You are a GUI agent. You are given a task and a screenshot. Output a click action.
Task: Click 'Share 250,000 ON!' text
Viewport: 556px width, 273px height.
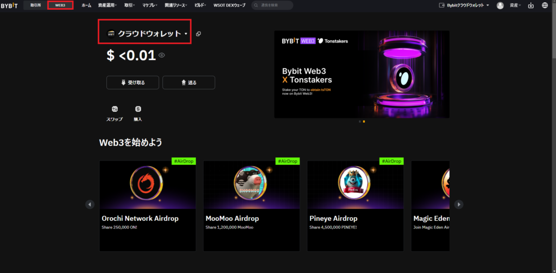(119, 227)
